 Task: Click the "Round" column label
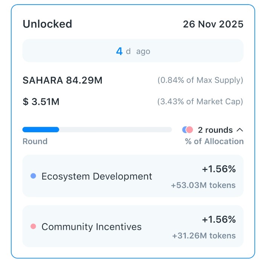point(35,141)
